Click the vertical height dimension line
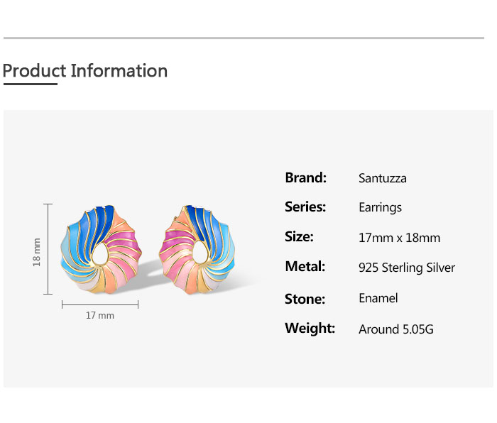 click(49, 249)
